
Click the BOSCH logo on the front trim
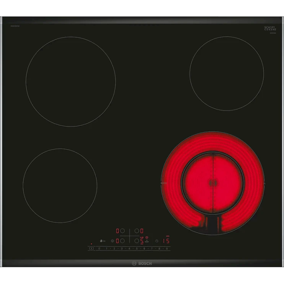[142, 263]
